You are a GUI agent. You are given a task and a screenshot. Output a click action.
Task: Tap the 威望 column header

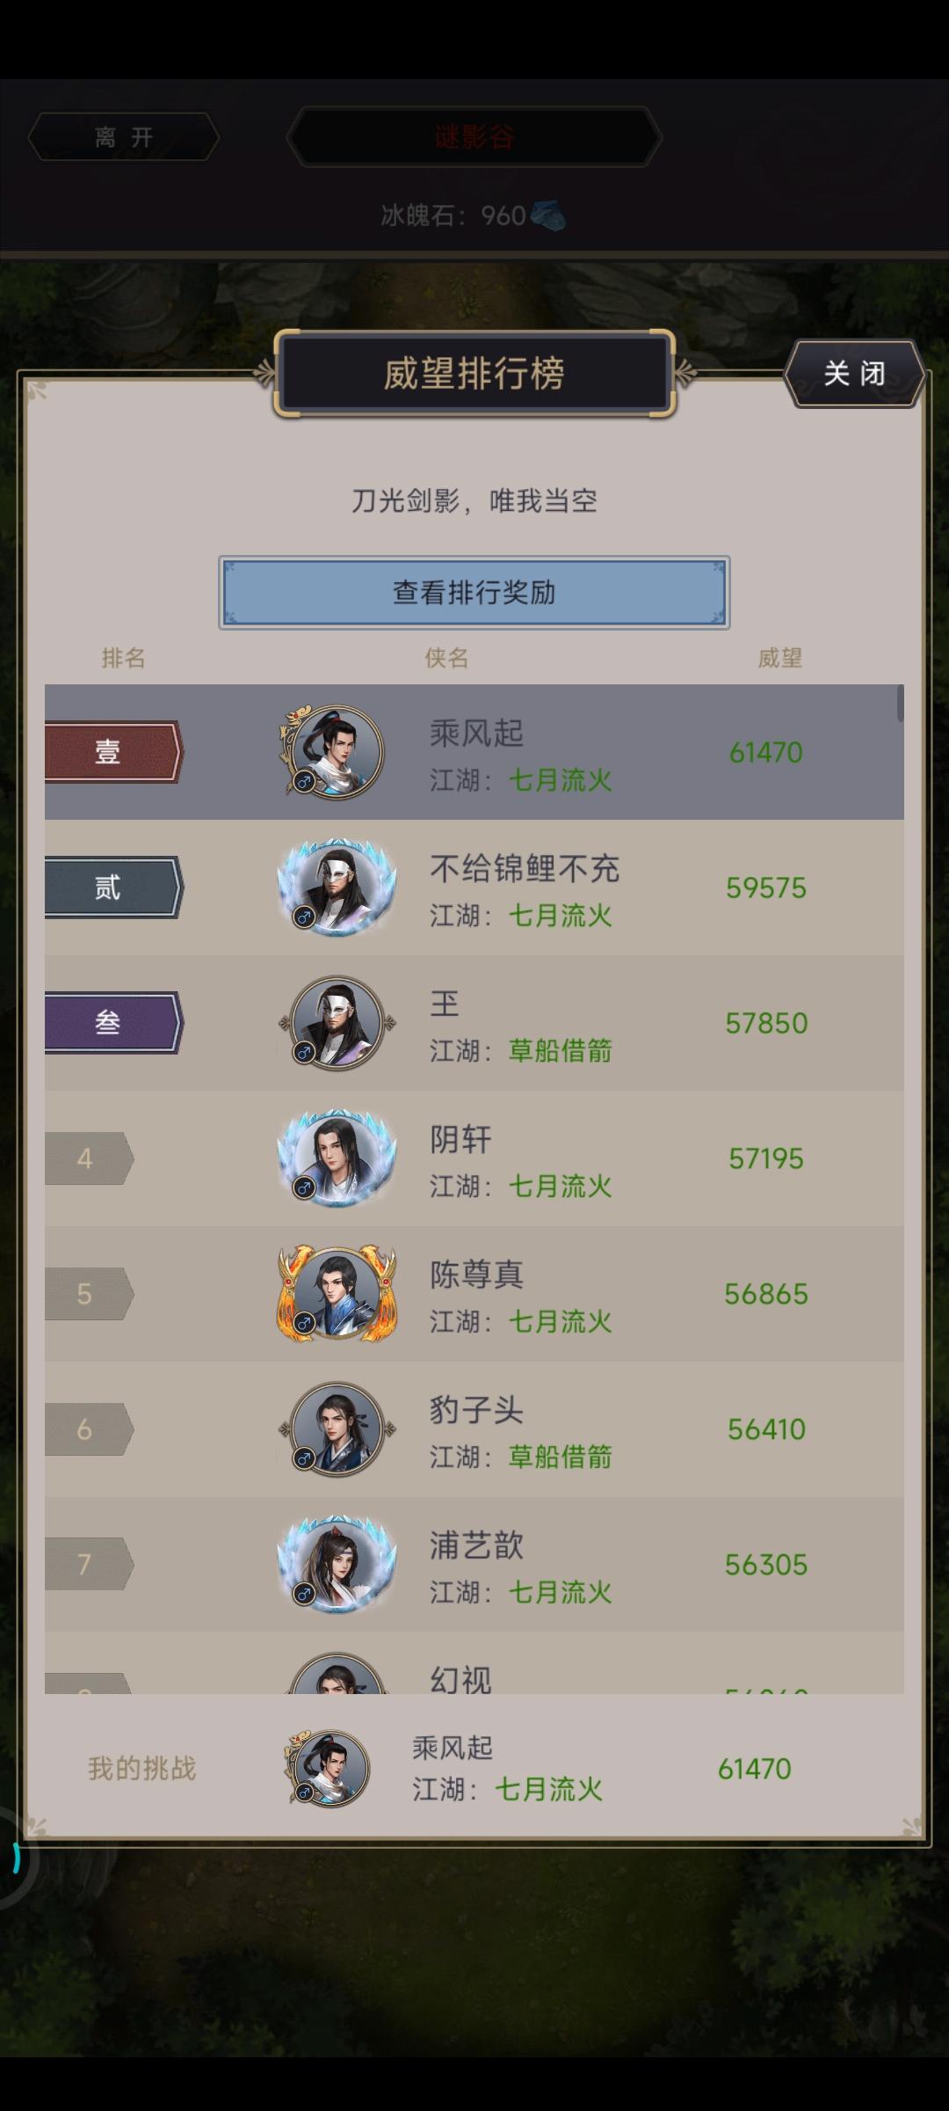[x=779, y=658]
